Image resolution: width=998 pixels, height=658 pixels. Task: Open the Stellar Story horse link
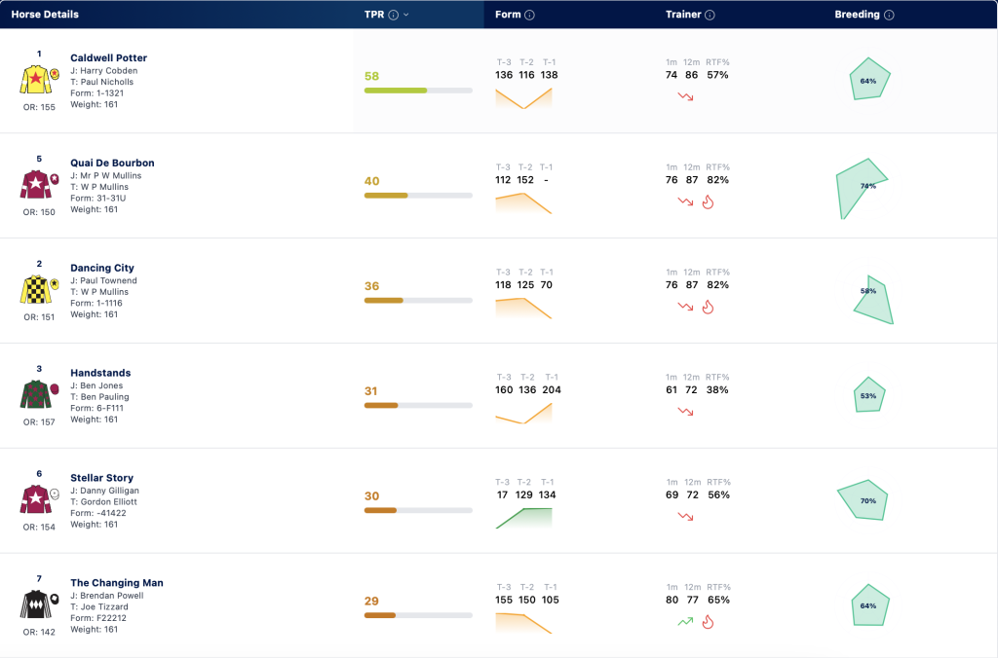click(x=101, y=478)
